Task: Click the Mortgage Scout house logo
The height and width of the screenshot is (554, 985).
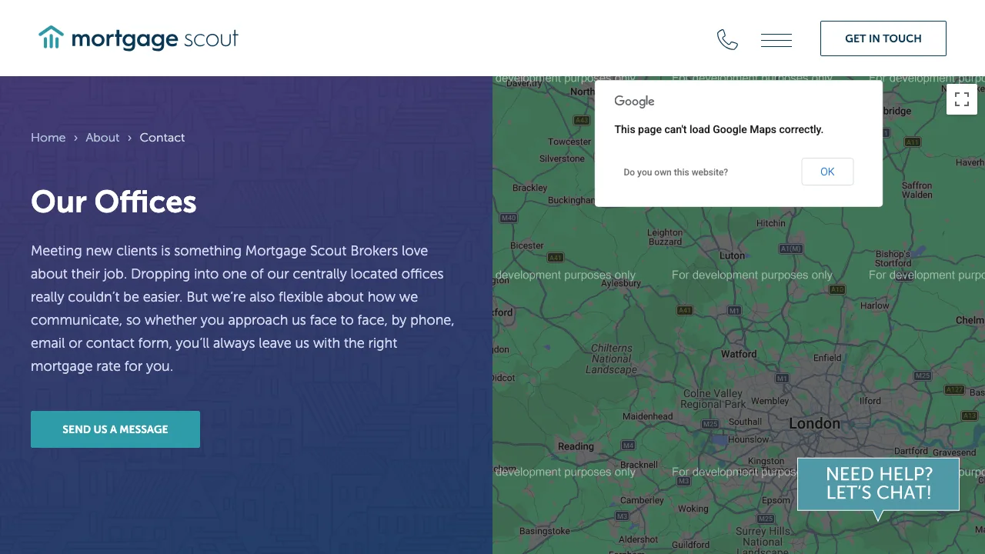Action: [52, 37]
